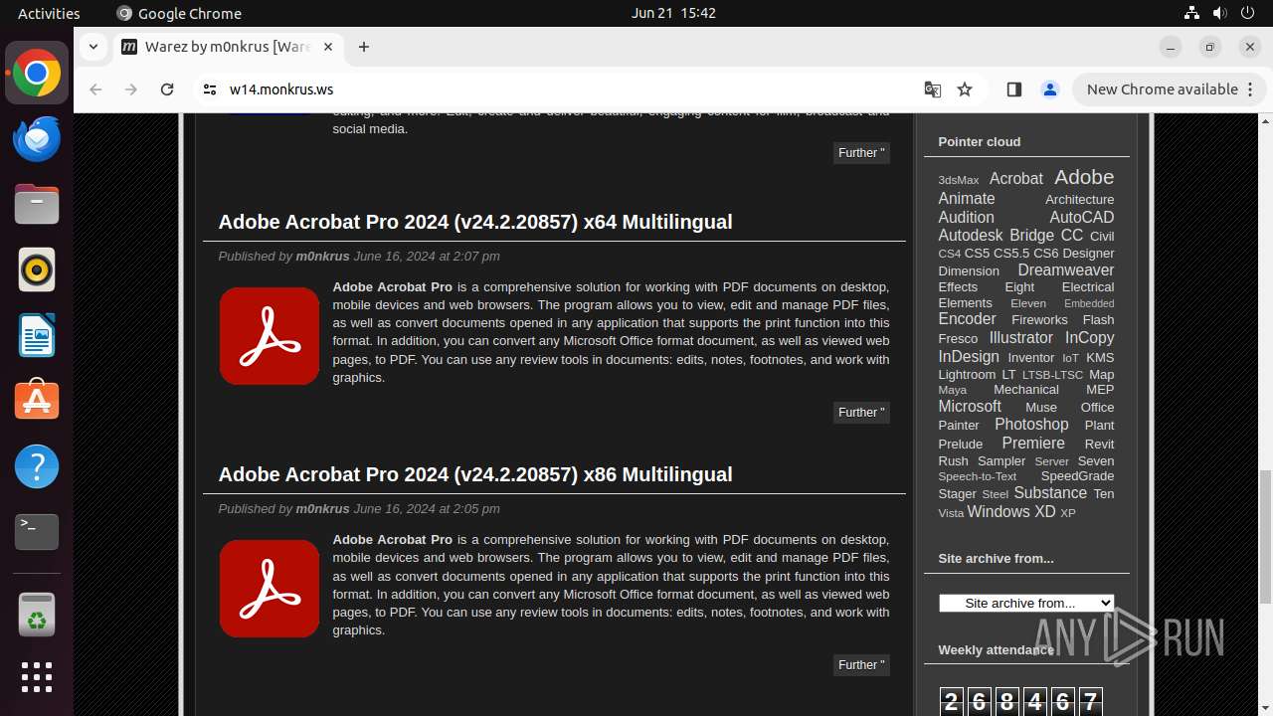Choose the AutoCAD tag

coord(1082,217)
